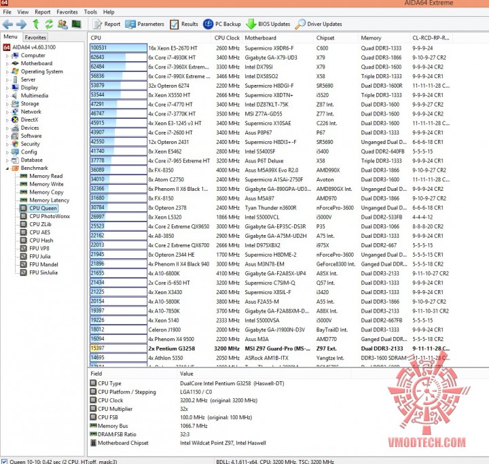Open the FPU SinJulia benchmark
This screenshot has height=464, width=489.
(x=43, y=272)
